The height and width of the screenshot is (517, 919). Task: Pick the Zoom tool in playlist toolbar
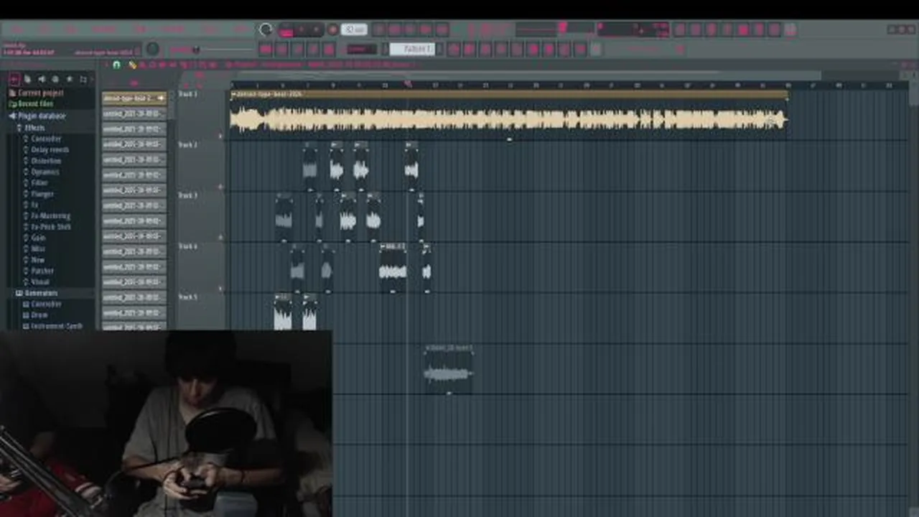203,65
